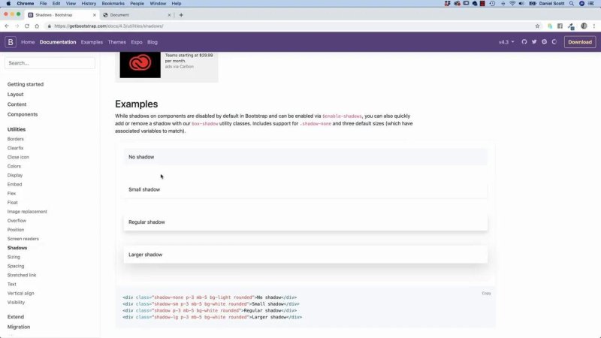
Task: Copy the code snippet with Copy button
Action: click(486, 293)
